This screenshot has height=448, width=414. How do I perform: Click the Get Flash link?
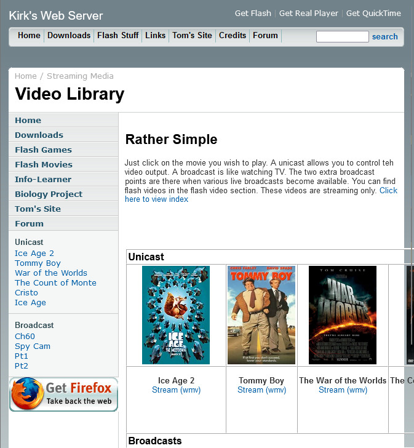[253, 14]
